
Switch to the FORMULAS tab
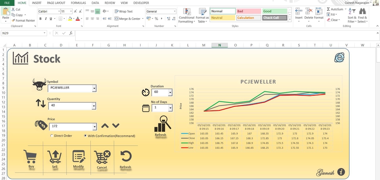[78, 3]
